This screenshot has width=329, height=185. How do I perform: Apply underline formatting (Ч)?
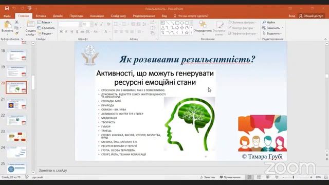point(72,31)
